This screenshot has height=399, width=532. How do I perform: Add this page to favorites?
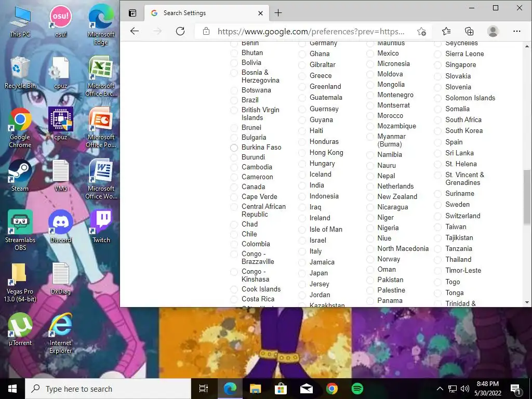tap(421, 31)
